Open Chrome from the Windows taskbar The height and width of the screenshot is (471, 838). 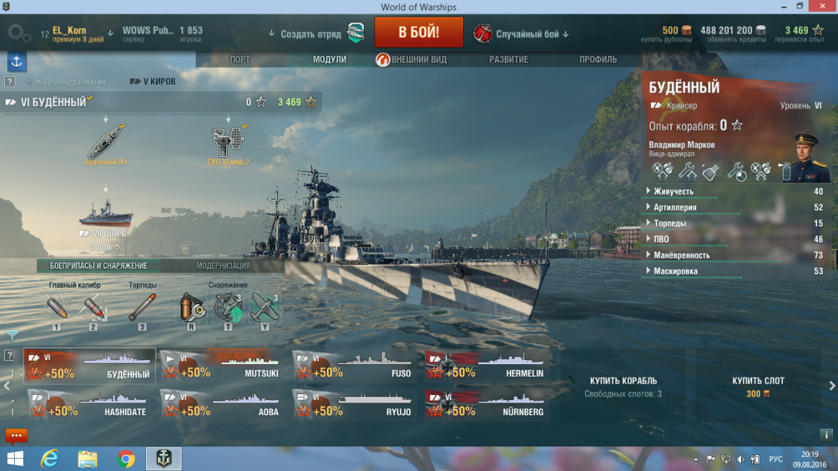(x=126, y=458)
